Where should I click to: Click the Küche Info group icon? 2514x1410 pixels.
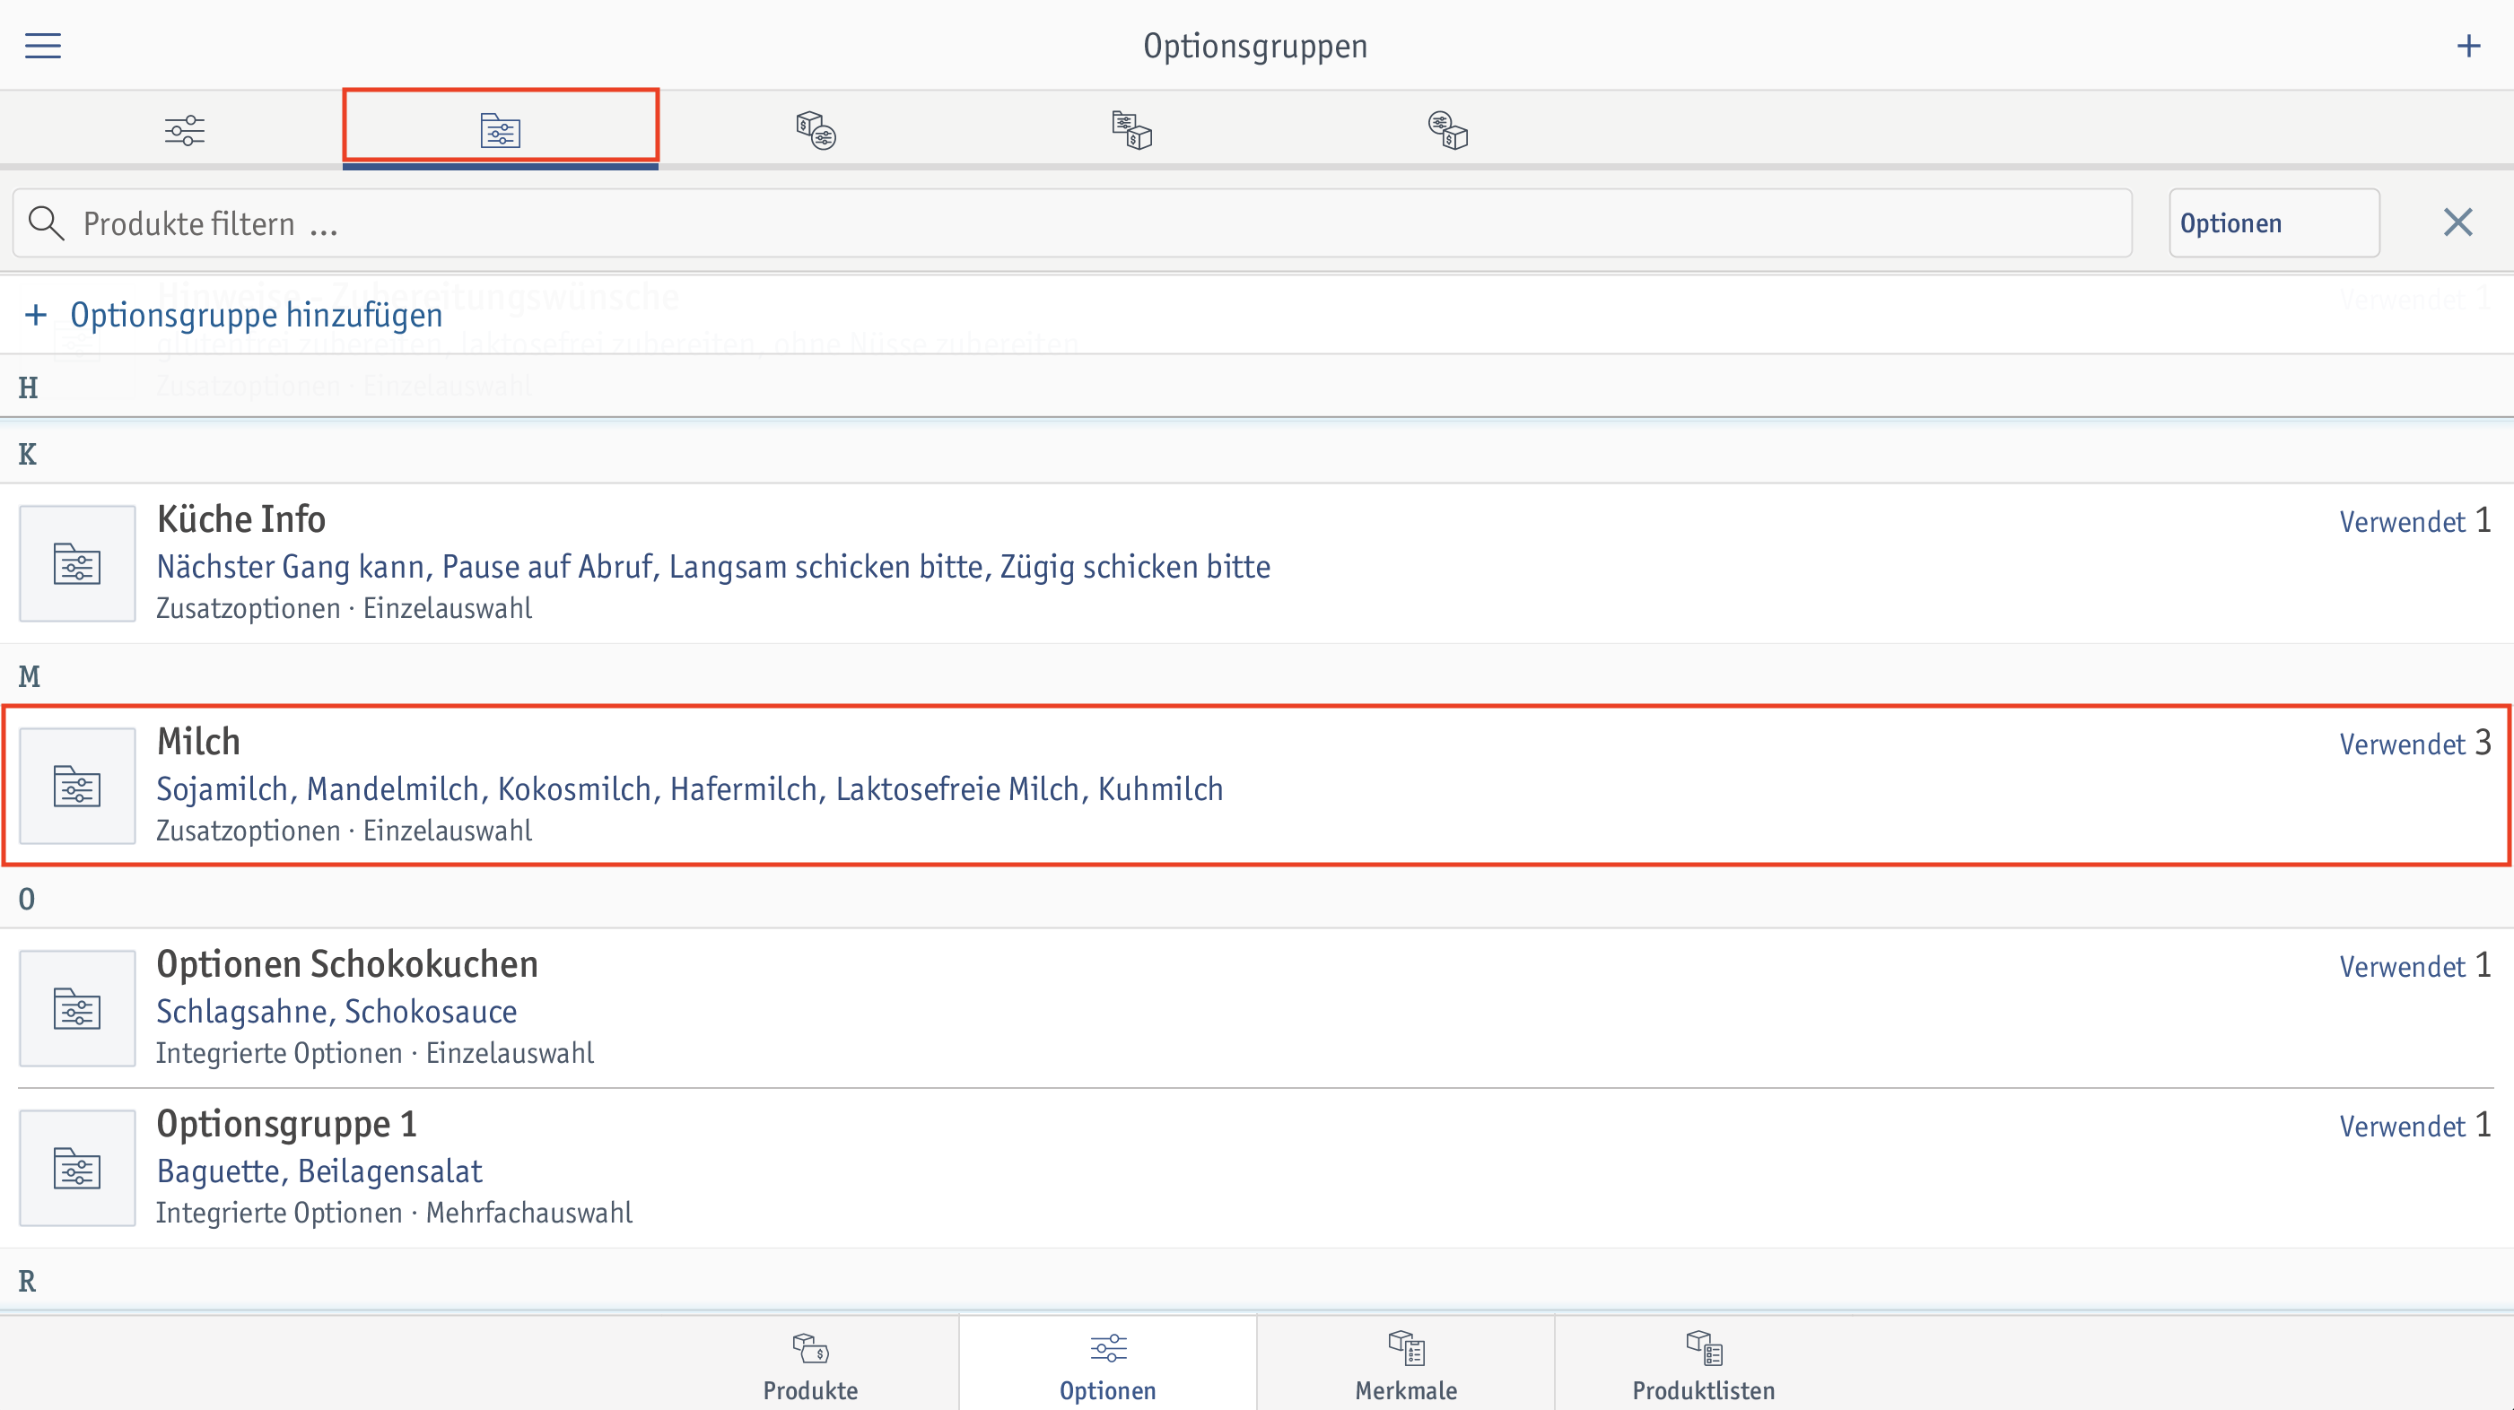77,564
